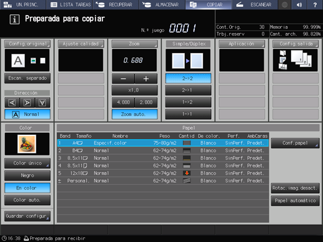This screenshot has height=242, width=323.
Task: Open the RECUPERAR tab
Action: (116, 4)
